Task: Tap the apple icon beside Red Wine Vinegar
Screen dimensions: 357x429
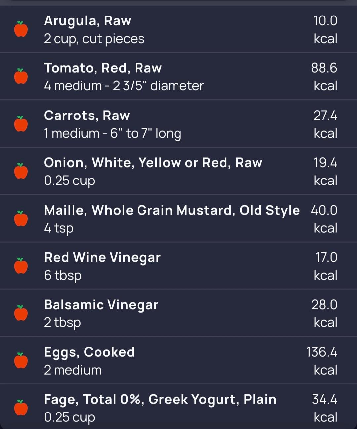Action: coord(21,266)
